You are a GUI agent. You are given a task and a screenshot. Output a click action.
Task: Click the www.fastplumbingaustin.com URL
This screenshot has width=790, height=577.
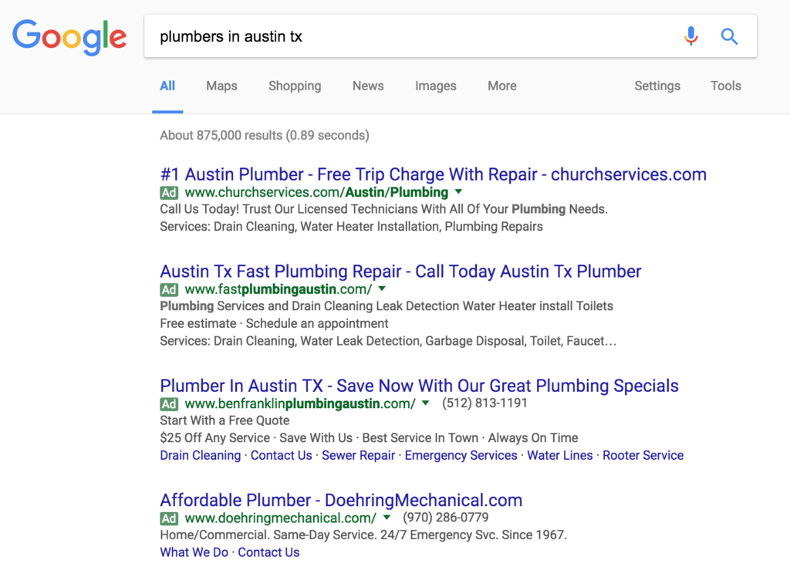(x=278, y=290)
